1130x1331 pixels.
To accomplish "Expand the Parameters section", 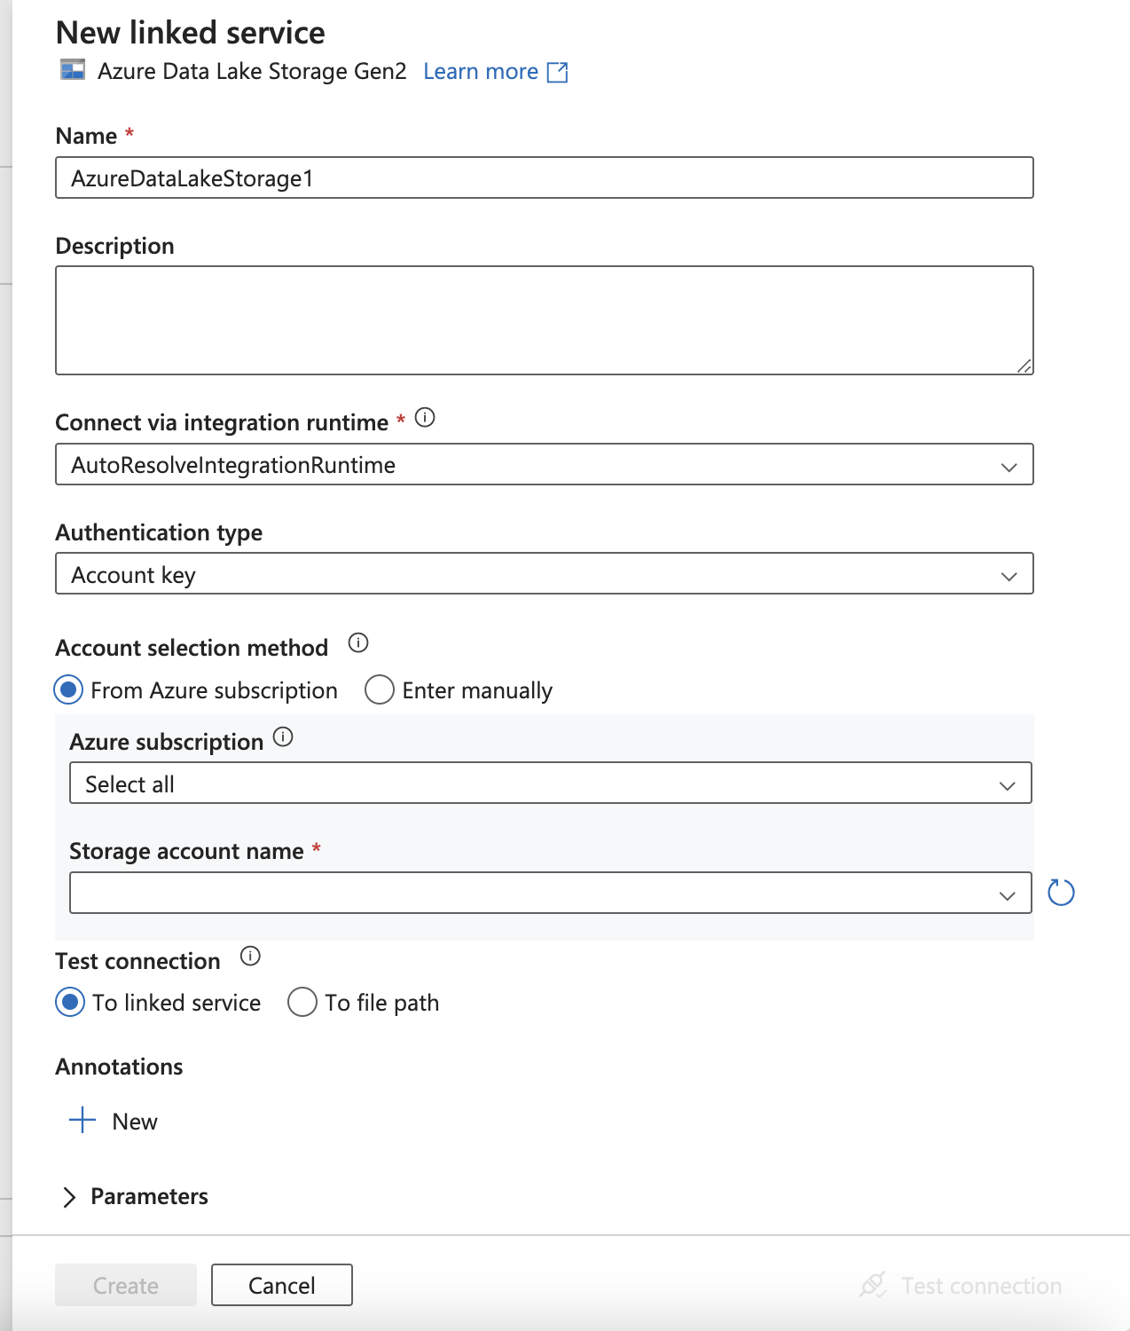I will (70, 1197).
